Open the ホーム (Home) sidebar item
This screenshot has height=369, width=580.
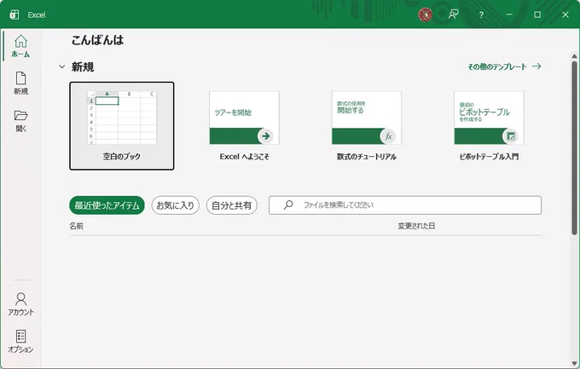(20, 46)
